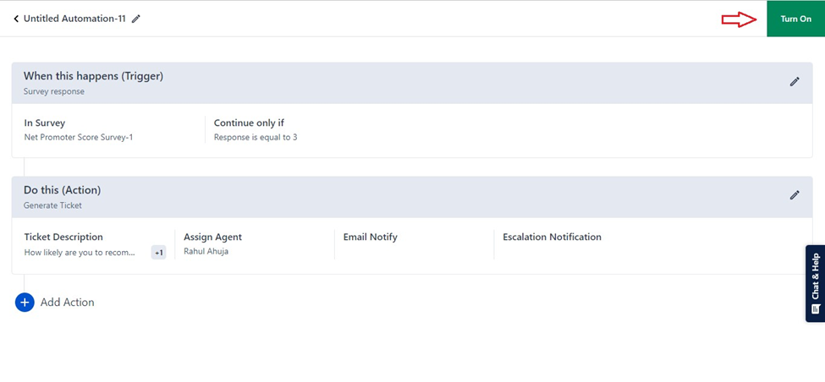Go back using the left chevron arrow
The width and height of the screenshot is (825, 382).
16,19
